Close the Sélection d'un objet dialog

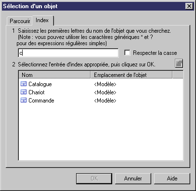tap(189, 6)
